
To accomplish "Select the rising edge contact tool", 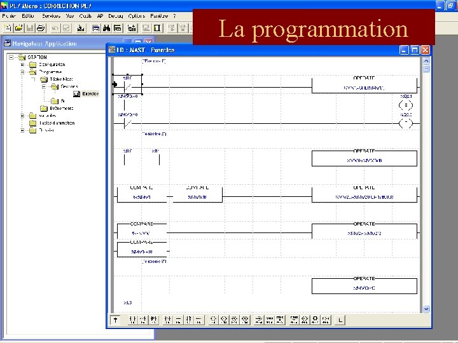I will point(154,320).
